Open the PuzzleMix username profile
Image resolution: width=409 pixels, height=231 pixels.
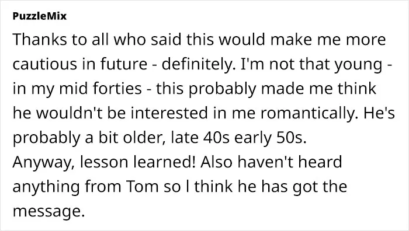point(40,16)
